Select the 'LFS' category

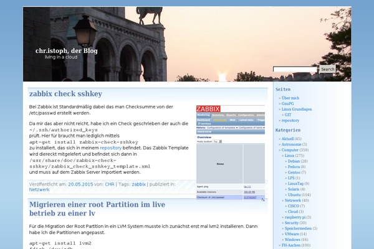click(x=291, y=178)
